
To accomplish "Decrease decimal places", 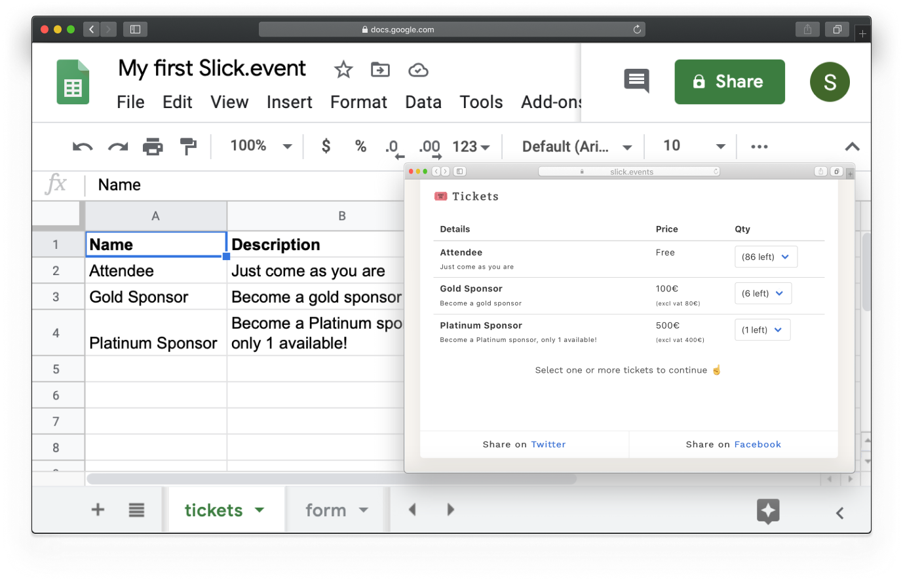I will coord(394,146).
